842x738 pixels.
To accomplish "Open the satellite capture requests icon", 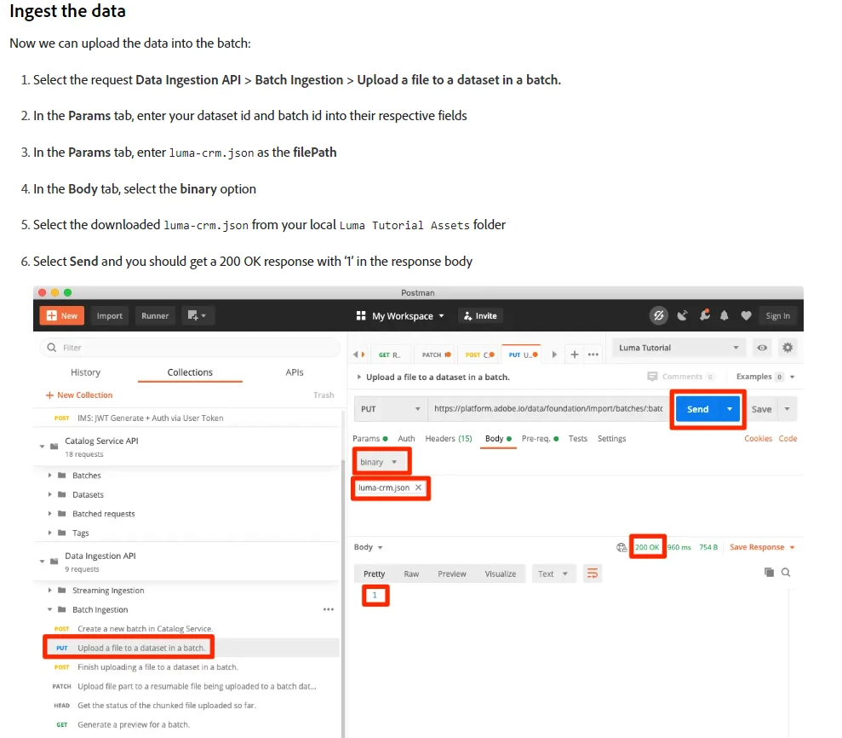I will 682,315.
